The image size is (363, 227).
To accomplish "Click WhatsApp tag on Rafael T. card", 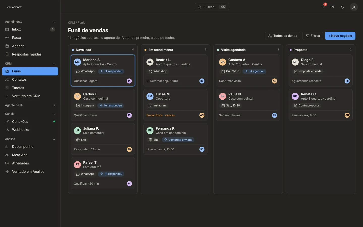I will click(85, 174).
